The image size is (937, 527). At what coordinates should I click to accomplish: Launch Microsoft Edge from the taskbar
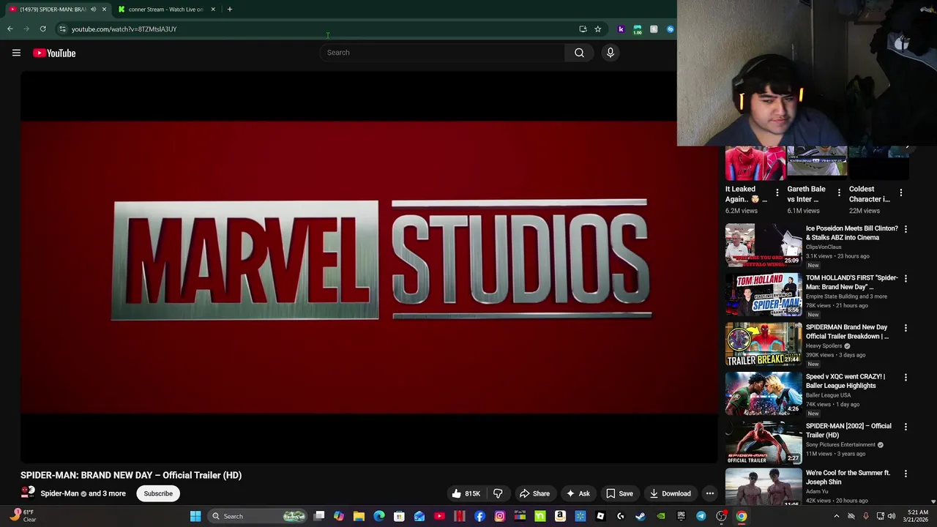point(378,516)
